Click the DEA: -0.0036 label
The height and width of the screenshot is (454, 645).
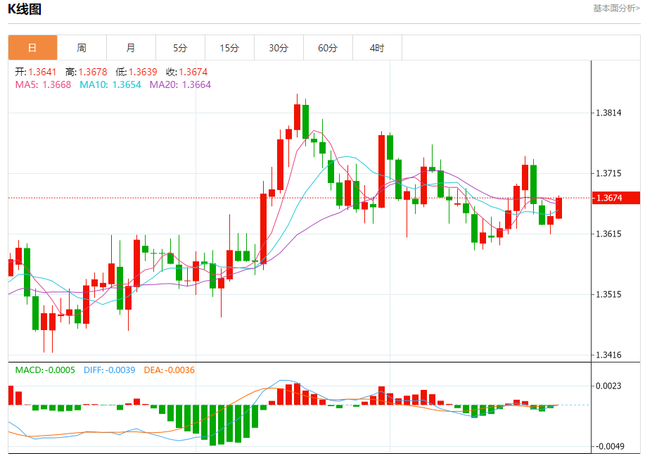[170, 370]
